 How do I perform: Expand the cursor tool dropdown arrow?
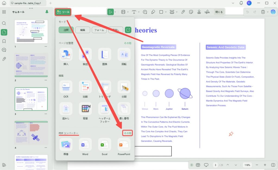115,12
